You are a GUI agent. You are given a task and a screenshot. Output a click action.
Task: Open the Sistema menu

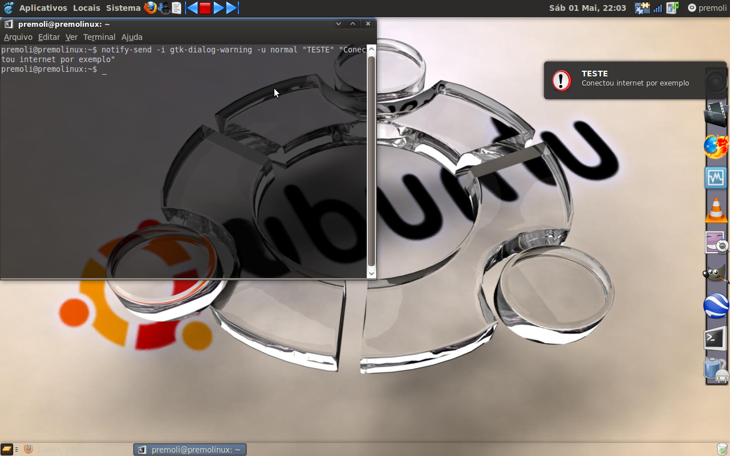[123, 8]
